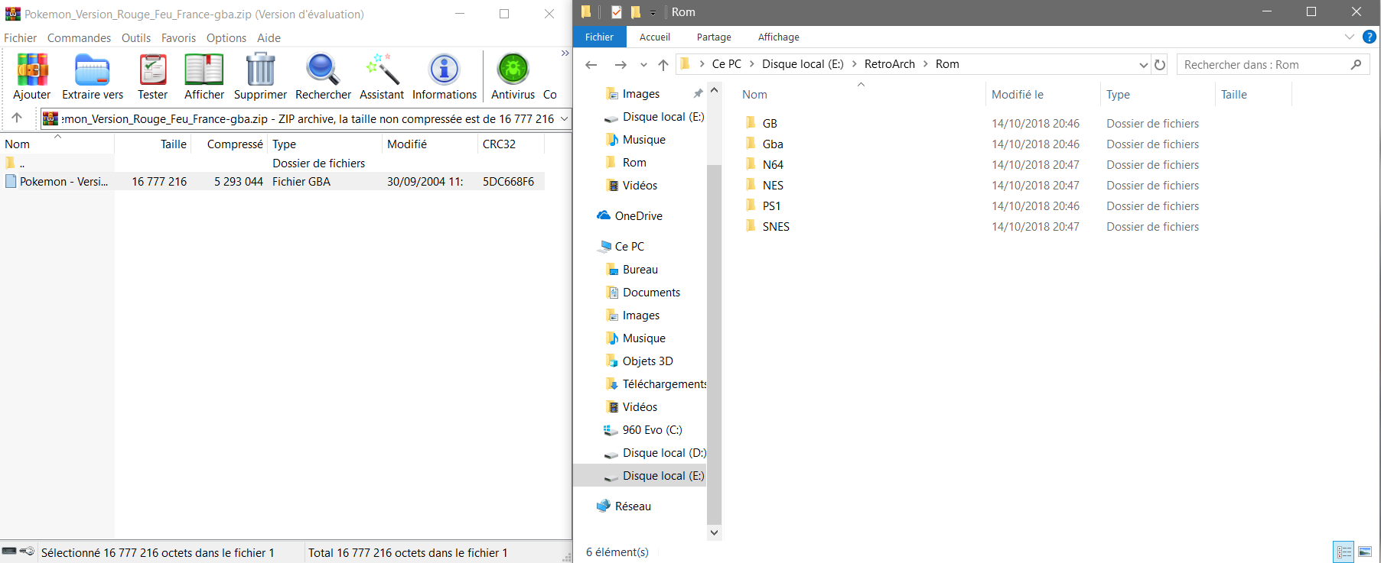Image resolution: width=1381 pixels, height=563 pixels.
Task: Click the drive and key status icon in WinRAR
Action: coord(18,552)
